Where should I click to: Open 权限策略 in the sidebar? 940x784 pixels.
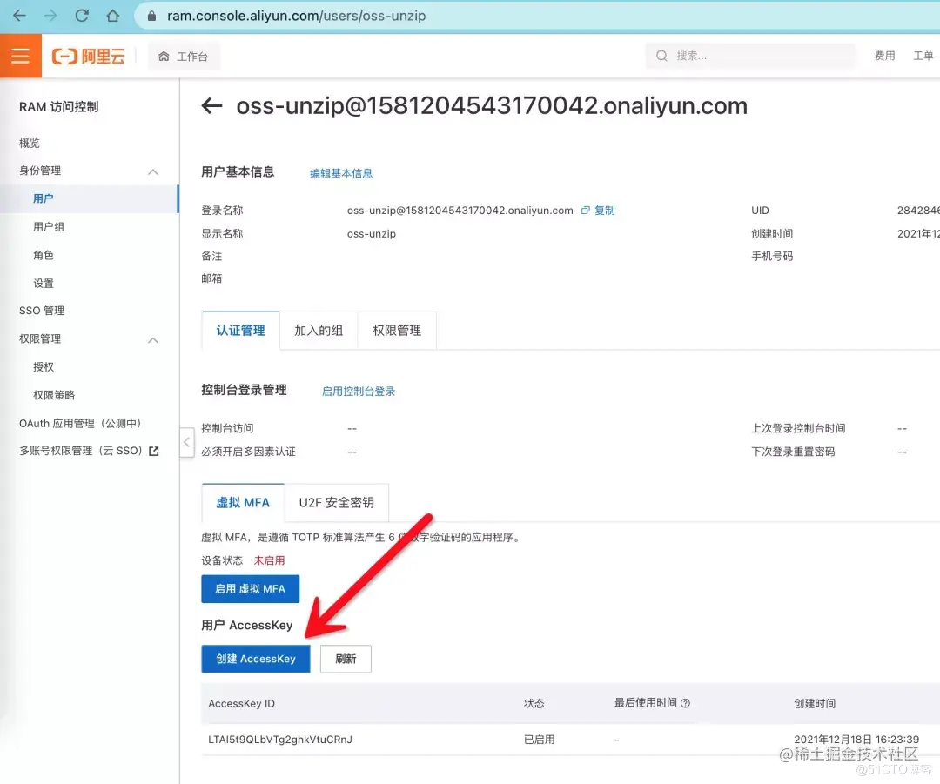point(54,395)
